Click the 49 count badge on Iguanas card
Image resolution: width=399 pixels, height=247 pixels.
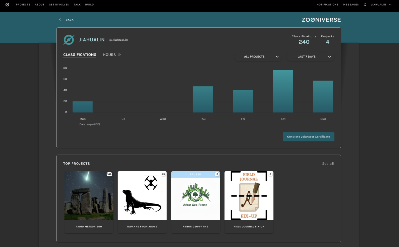[x=163, y=174]
